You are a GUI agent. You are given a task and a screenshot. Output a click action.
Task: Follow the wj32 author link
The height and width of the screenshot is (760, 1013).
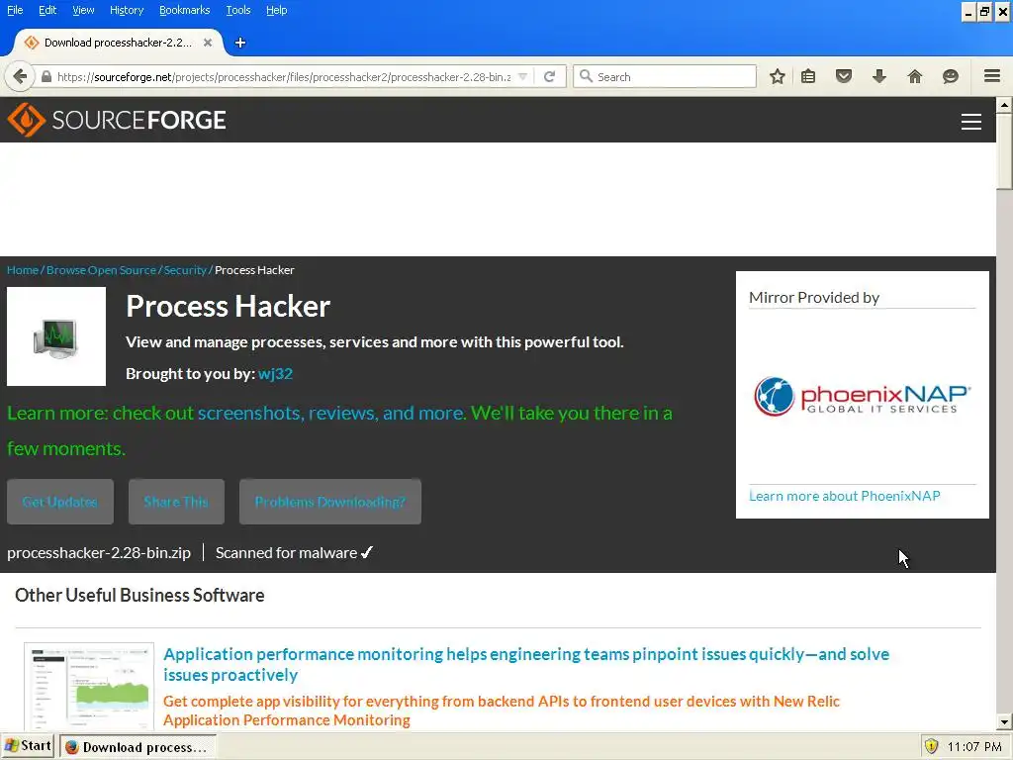(275, 373)
